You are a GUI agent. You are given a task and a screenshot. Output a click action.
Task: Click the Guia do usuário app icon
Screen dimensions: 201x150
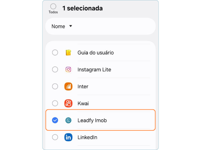(68, 53)
